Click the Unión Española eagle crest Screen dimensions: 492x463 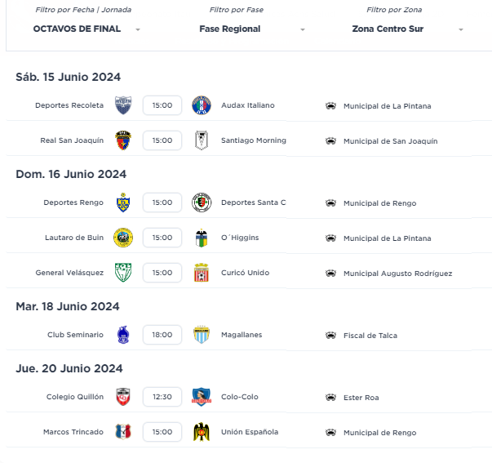click(202, 432)
